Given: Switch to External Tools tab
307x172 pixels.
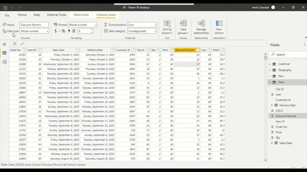Looking at the screenshot, I should 57,15.
